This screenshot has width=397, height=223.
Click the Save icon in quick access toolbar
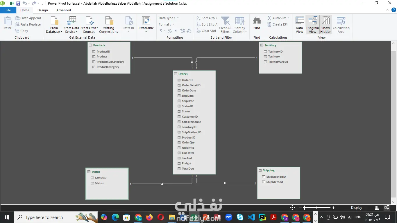[x=18, y=3]
